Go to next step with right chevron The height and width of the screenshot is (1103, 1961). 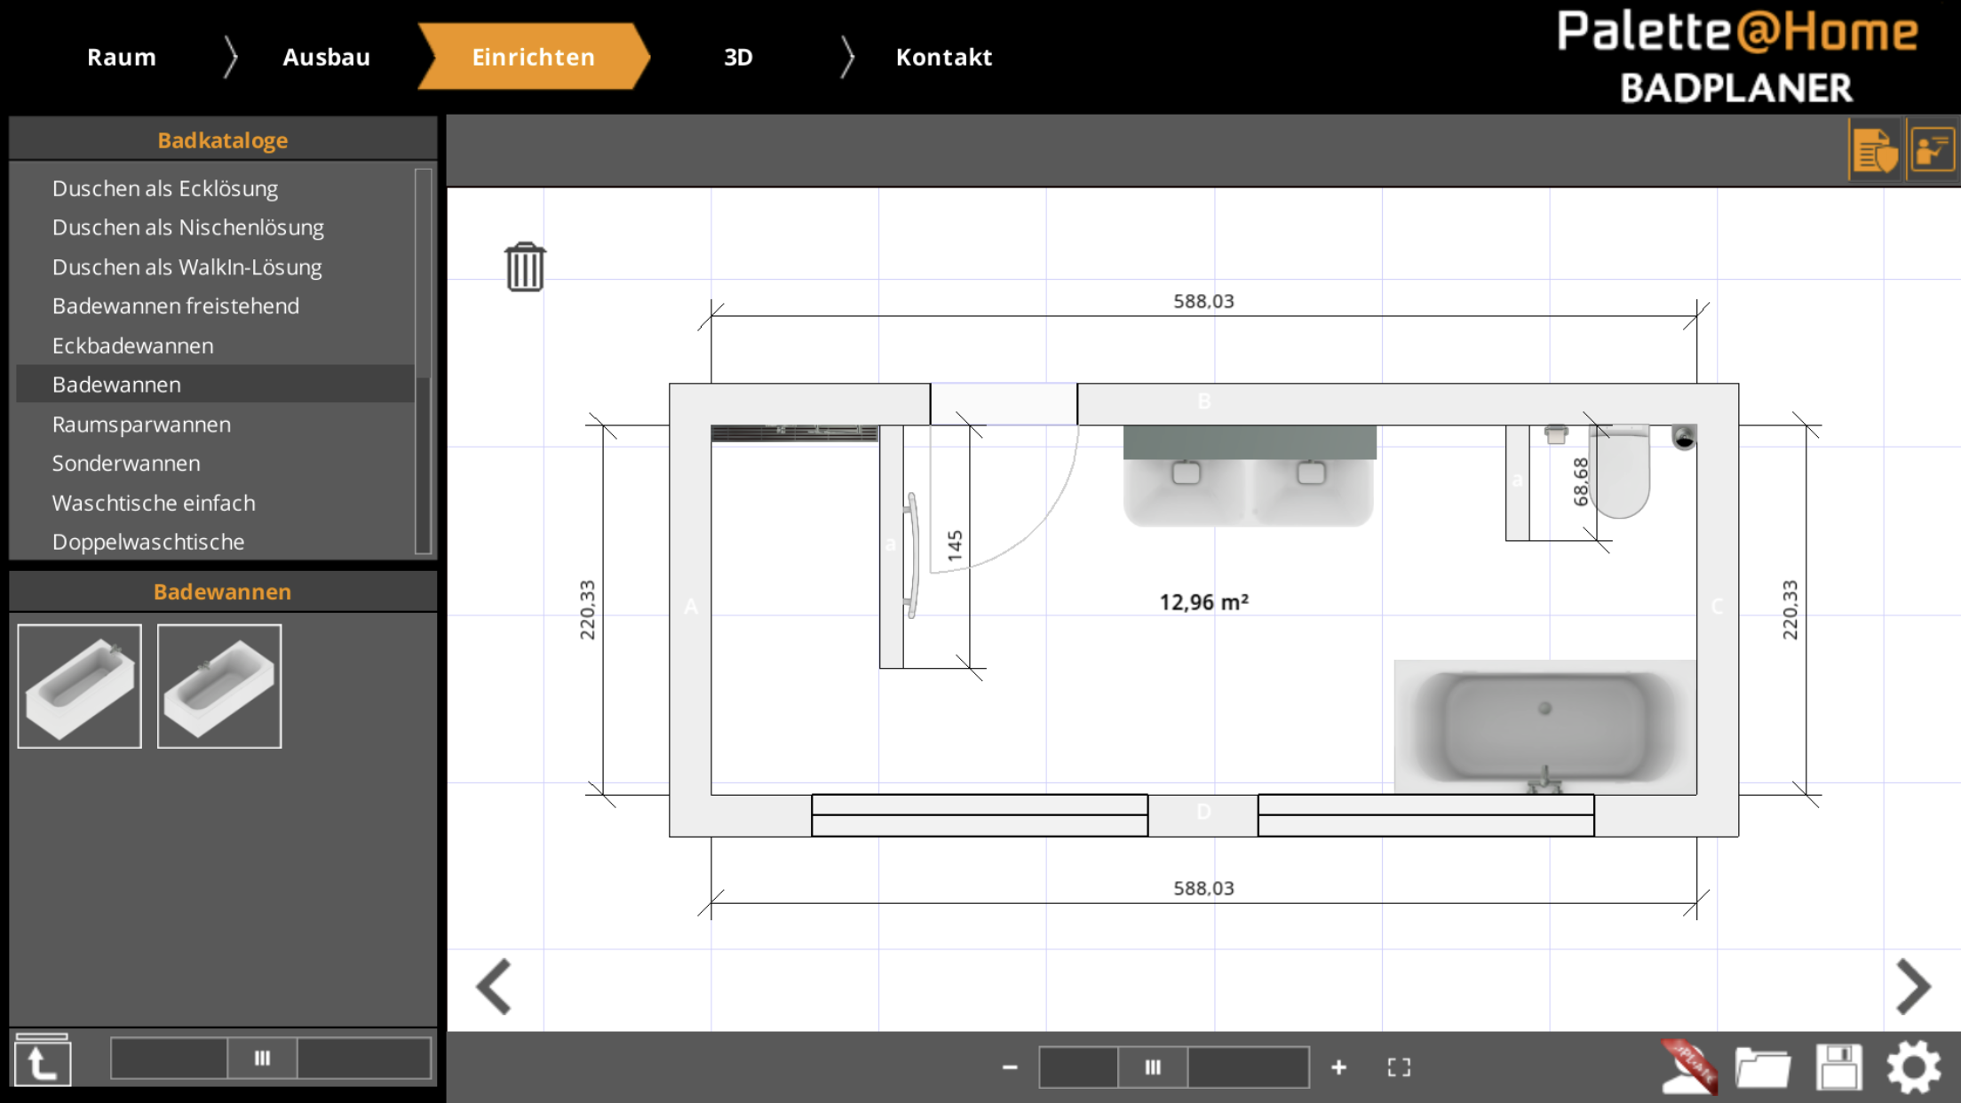[x=1913, y=986]
